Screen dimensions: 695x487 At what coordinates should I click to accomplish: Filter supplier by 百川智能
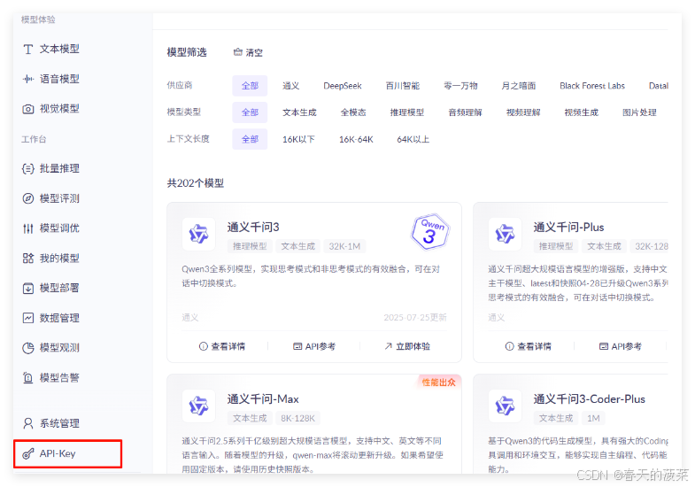(x=403, y=86)
